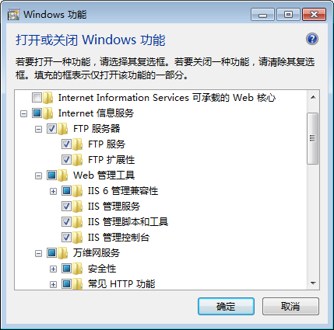This screenshot has width=334, height=330.
Task: Select the IIS 管理服务 tree item
Action: pyautogui.click(x=114, y=207)
